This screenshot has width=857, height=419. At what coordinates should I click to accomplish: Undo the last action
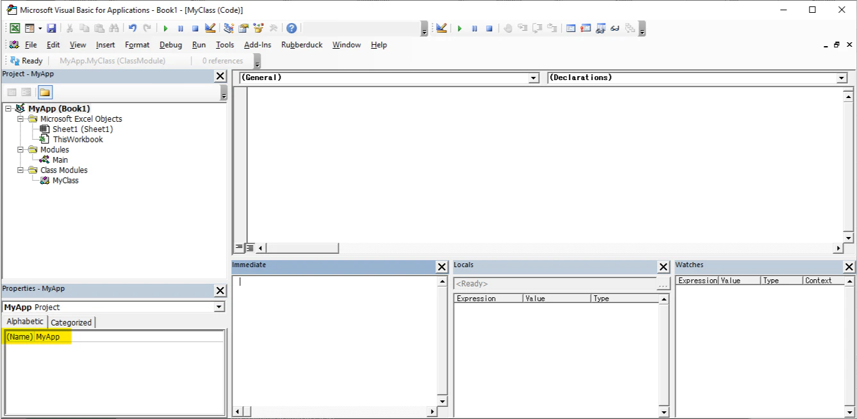coord(133,28)
